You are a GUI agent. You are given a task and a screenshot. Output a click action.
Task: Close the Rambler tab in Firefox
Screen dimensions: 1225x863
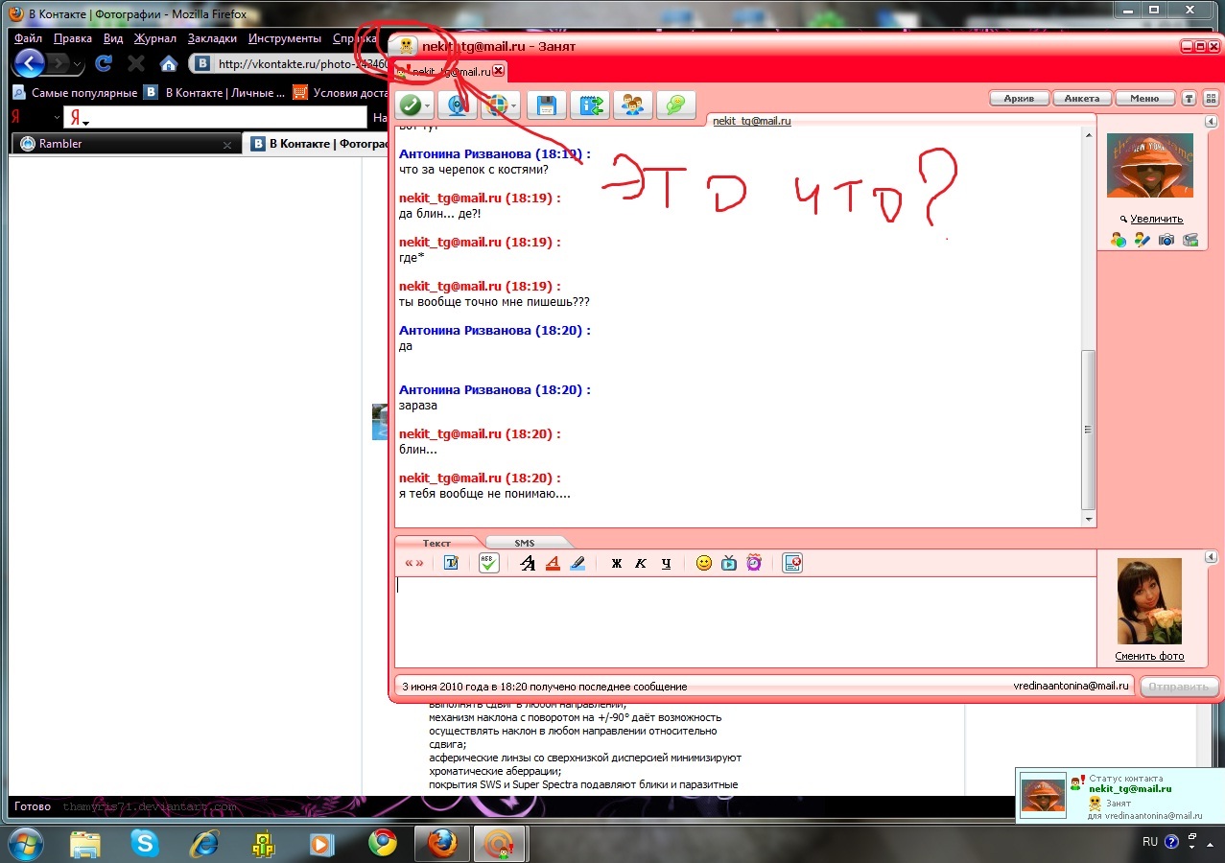coord(227,145)
